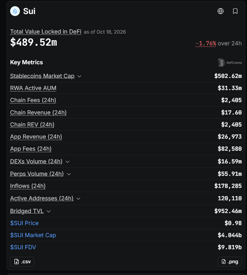Click the $26,973 app revenue value

click(230, 137)
